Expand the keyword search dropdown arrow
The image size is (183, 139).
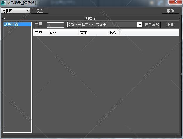[x=140, y=25]
